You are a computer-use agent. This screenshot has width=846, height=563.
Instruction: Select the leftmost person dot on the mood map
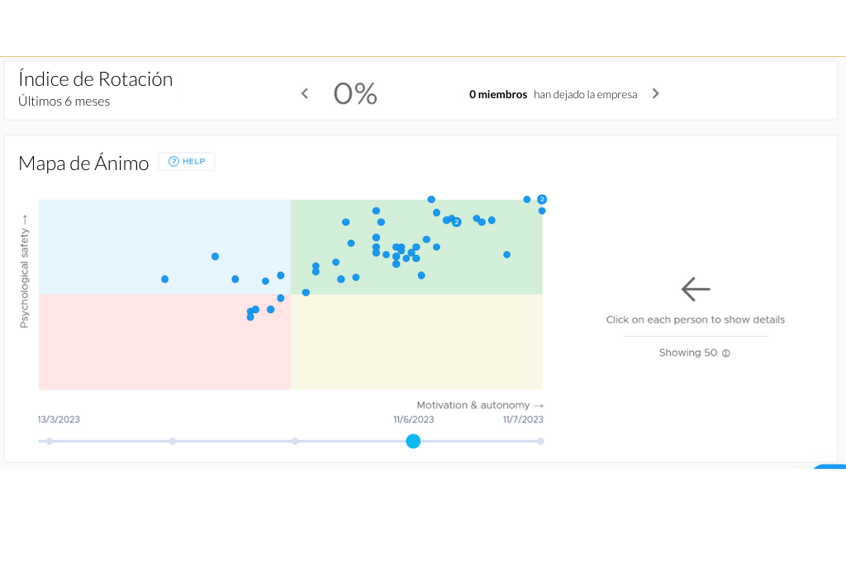164,279
